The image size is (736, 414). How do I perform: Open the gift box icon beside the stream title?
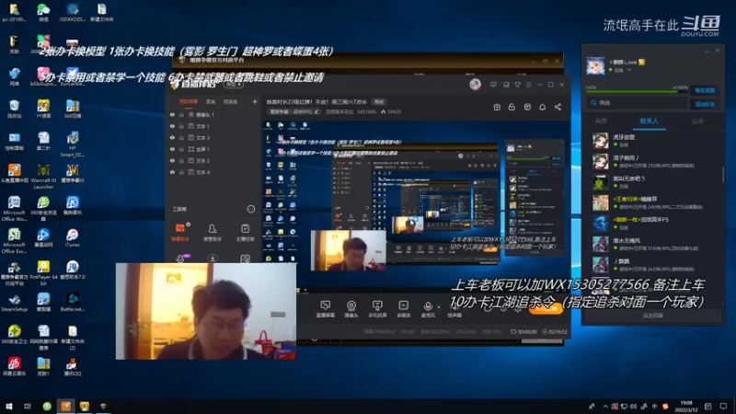[x=497, y=107]
